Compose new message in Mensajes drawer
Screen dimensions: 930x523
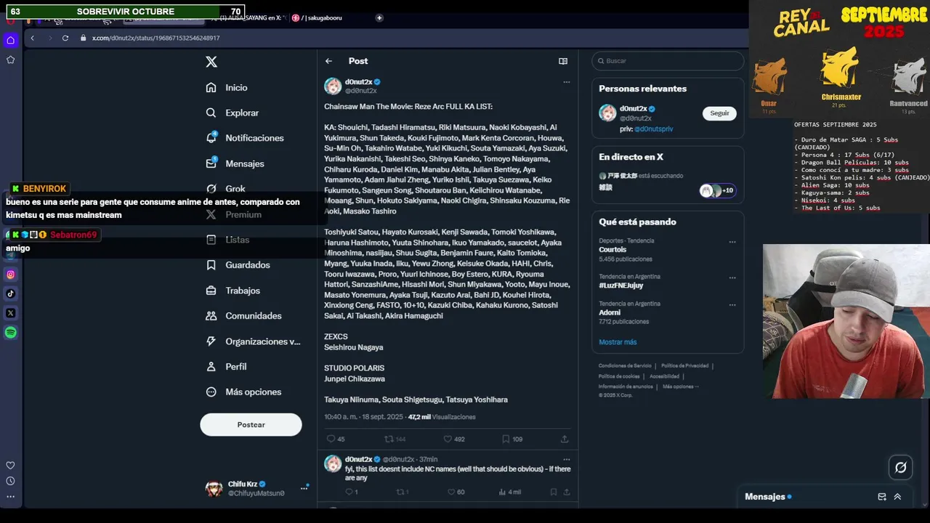(x=882, y=497)
